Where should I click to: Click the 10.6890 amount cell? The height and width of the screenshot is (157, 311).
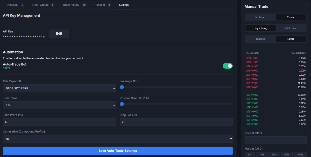[x=301, y=95]
